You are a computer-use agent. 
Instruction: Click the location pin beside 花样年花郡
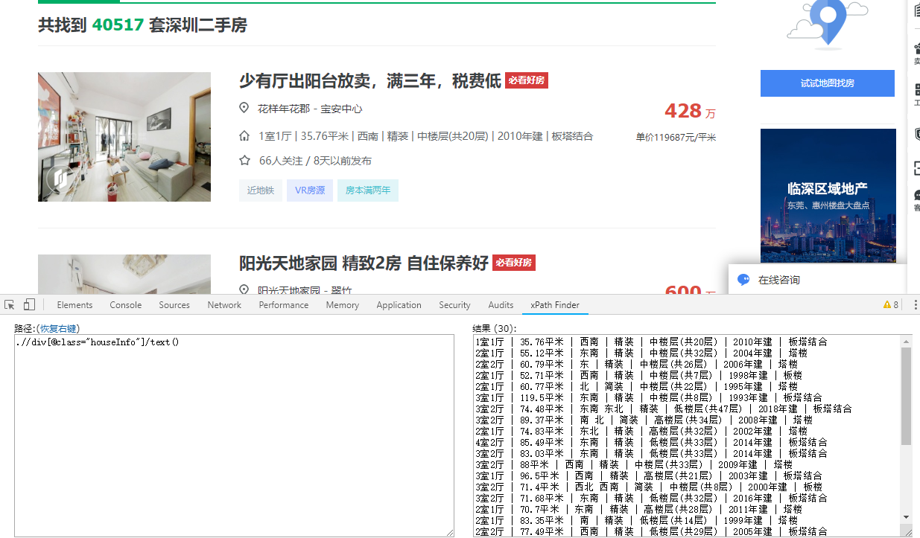click(244, 109)
